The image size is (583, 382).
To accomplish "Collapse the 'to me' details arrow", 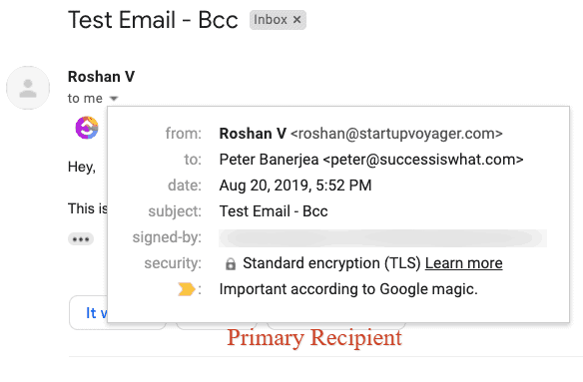I will [x=114, y=99].
